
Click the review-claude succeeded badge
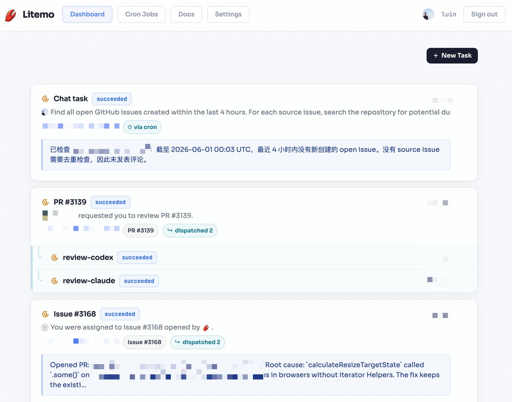coord(139,281)
